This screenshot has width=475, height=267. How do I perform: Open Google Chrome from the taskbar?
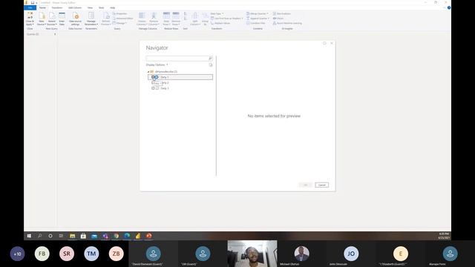[116, 236]
